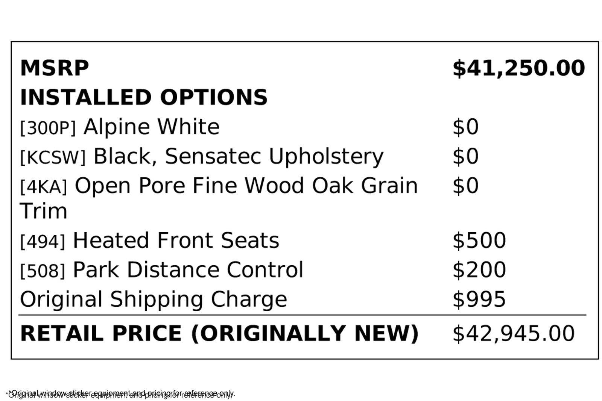Screen dimensions: 602x401
Task: Select the Heated Front Seats option
Action: coord(176,241)
